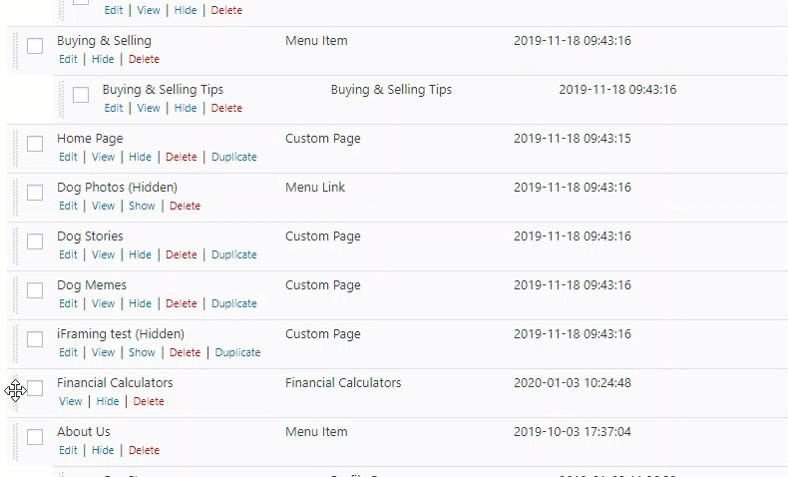View the Buying & Selling Tips page
Image resolution: width=788 pixels, height=477 pixels.
[149, 108]
